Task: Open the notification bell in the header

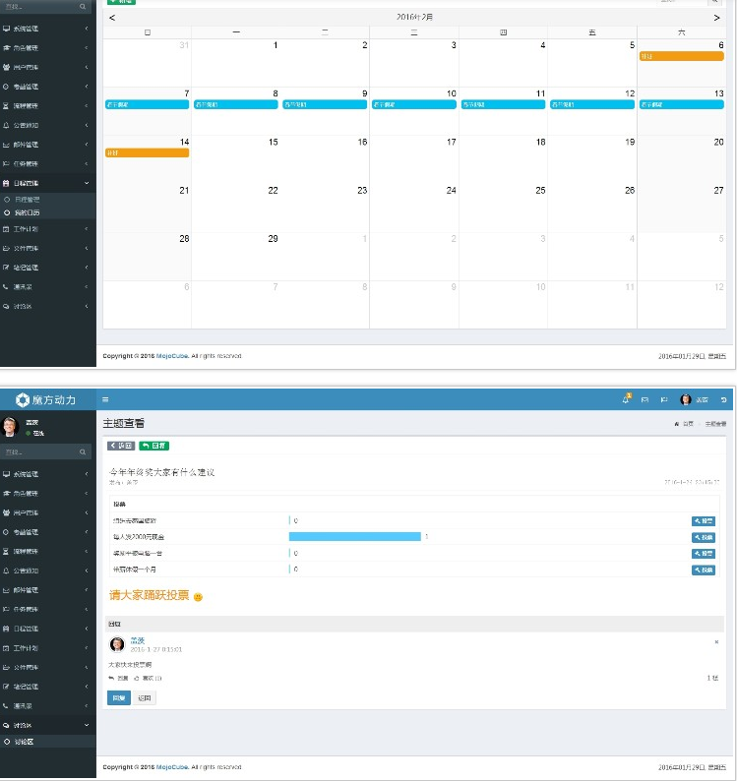Action: 626,399
